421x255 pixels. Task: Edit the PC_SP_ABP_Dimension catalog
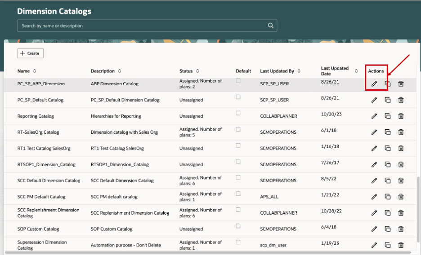374,84
